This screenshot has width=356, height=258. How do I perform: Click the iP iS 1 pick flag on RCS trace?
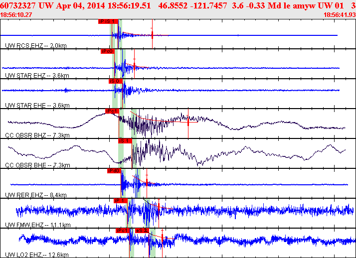point(108,21)
